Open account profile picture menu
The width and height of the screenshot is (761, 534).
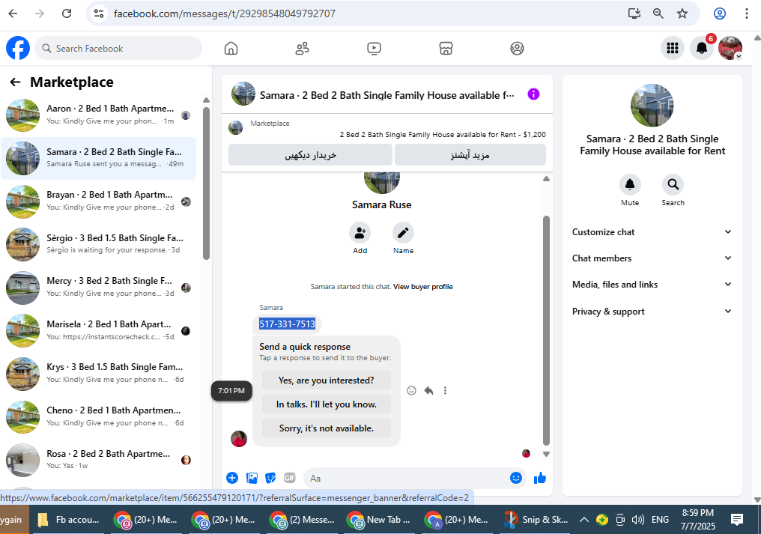[730, 48]
